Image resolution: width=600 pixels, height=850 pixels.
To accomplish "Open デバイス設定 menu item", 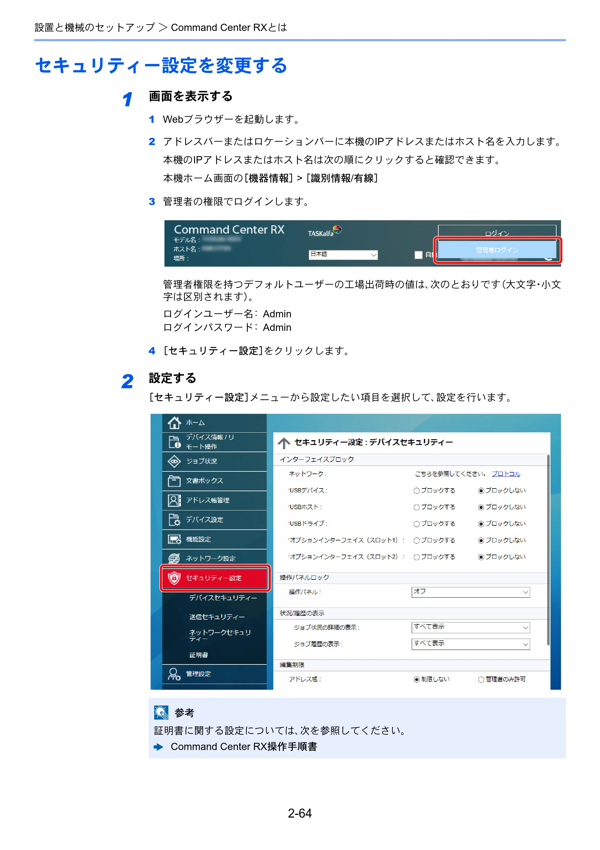I will pyautogui.click(x=214, y=520).
